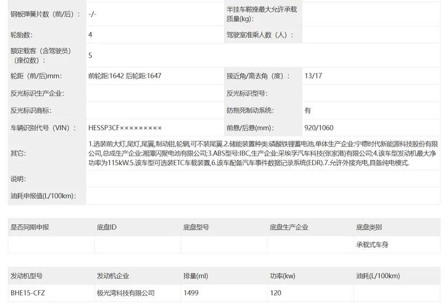Click the displacement value 1499
The width and height of the screenshot is (448, 307).
191,292
